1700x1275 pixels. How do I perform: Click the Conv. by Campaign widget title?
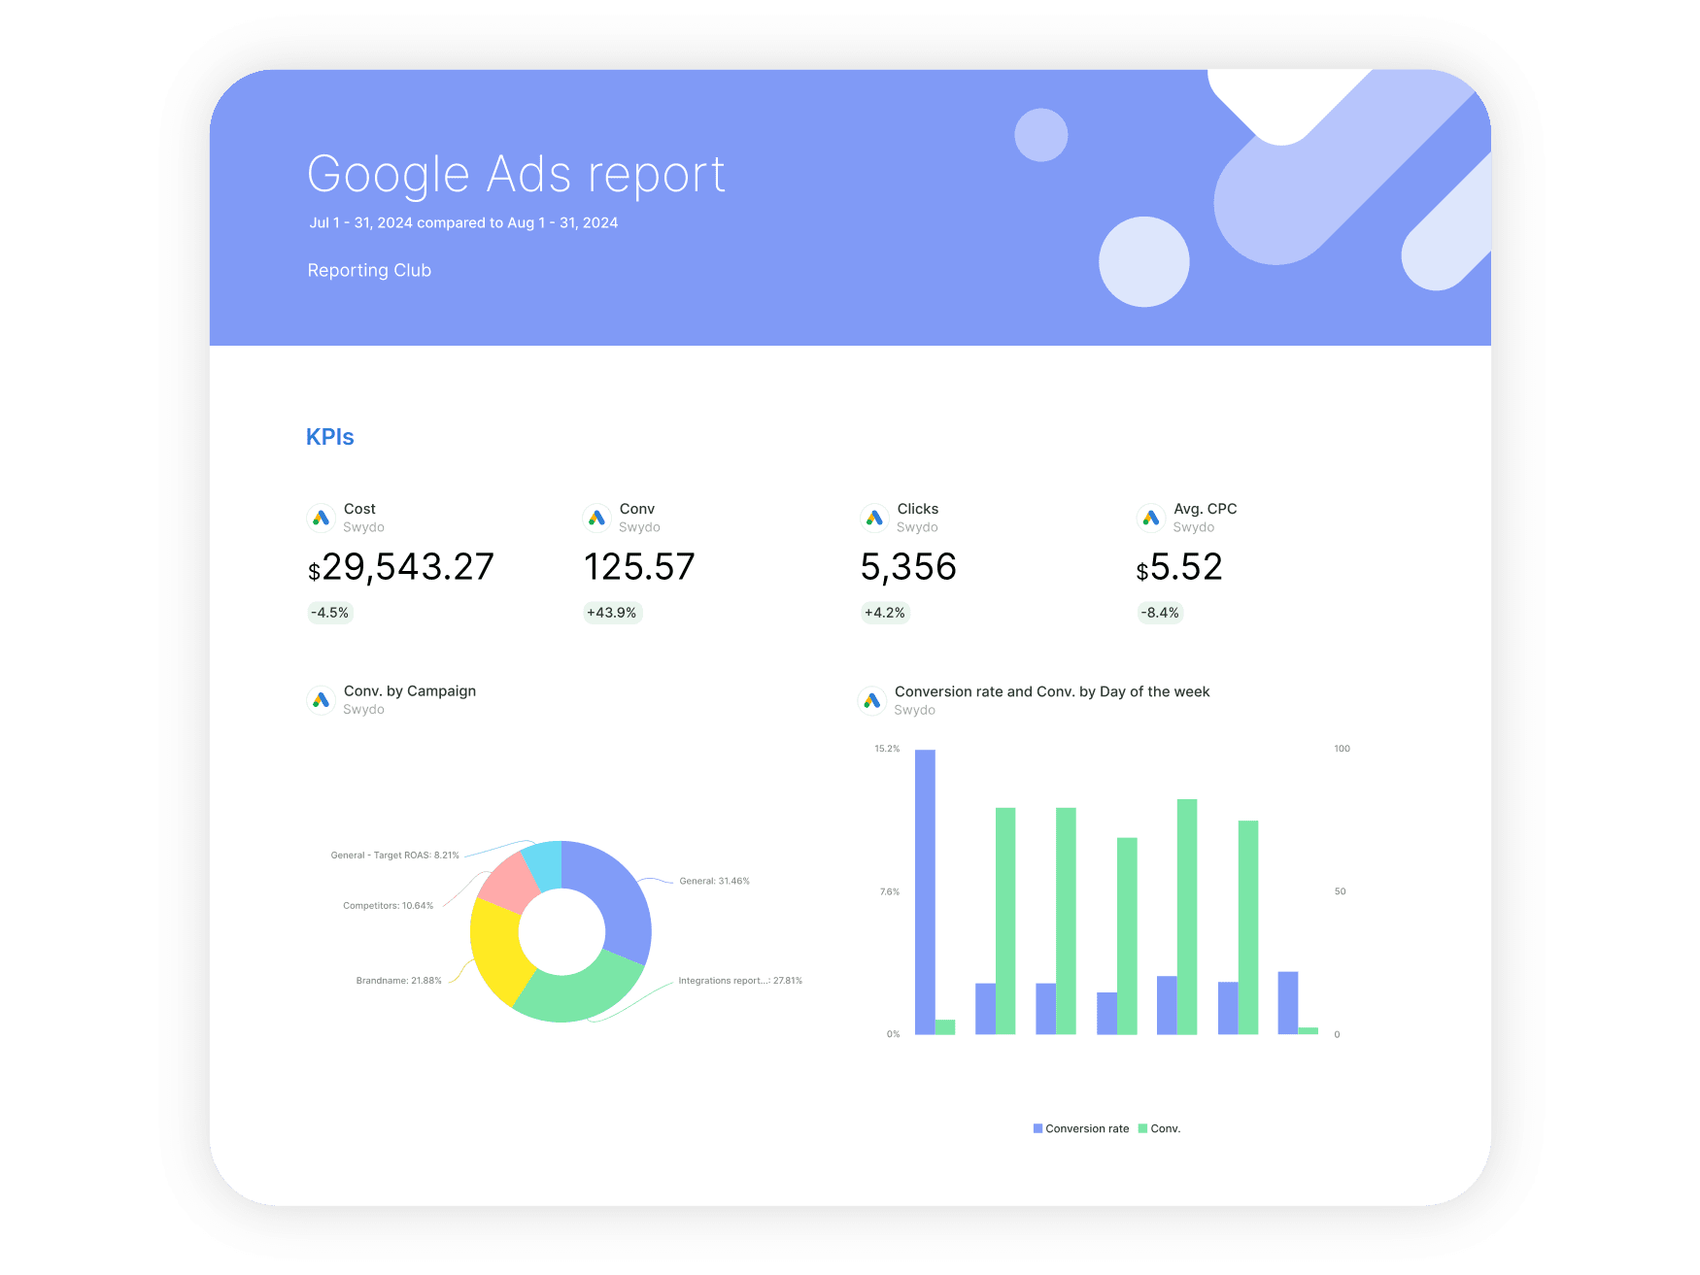coord(410,690)
